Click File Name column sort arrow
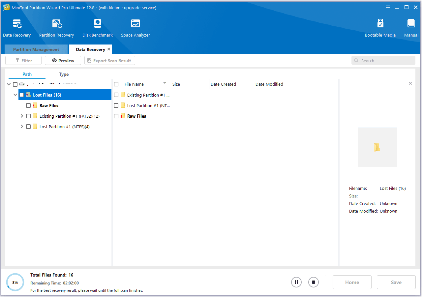The width and height of the screenshot is (422, 297). click(x=165, y=83)
